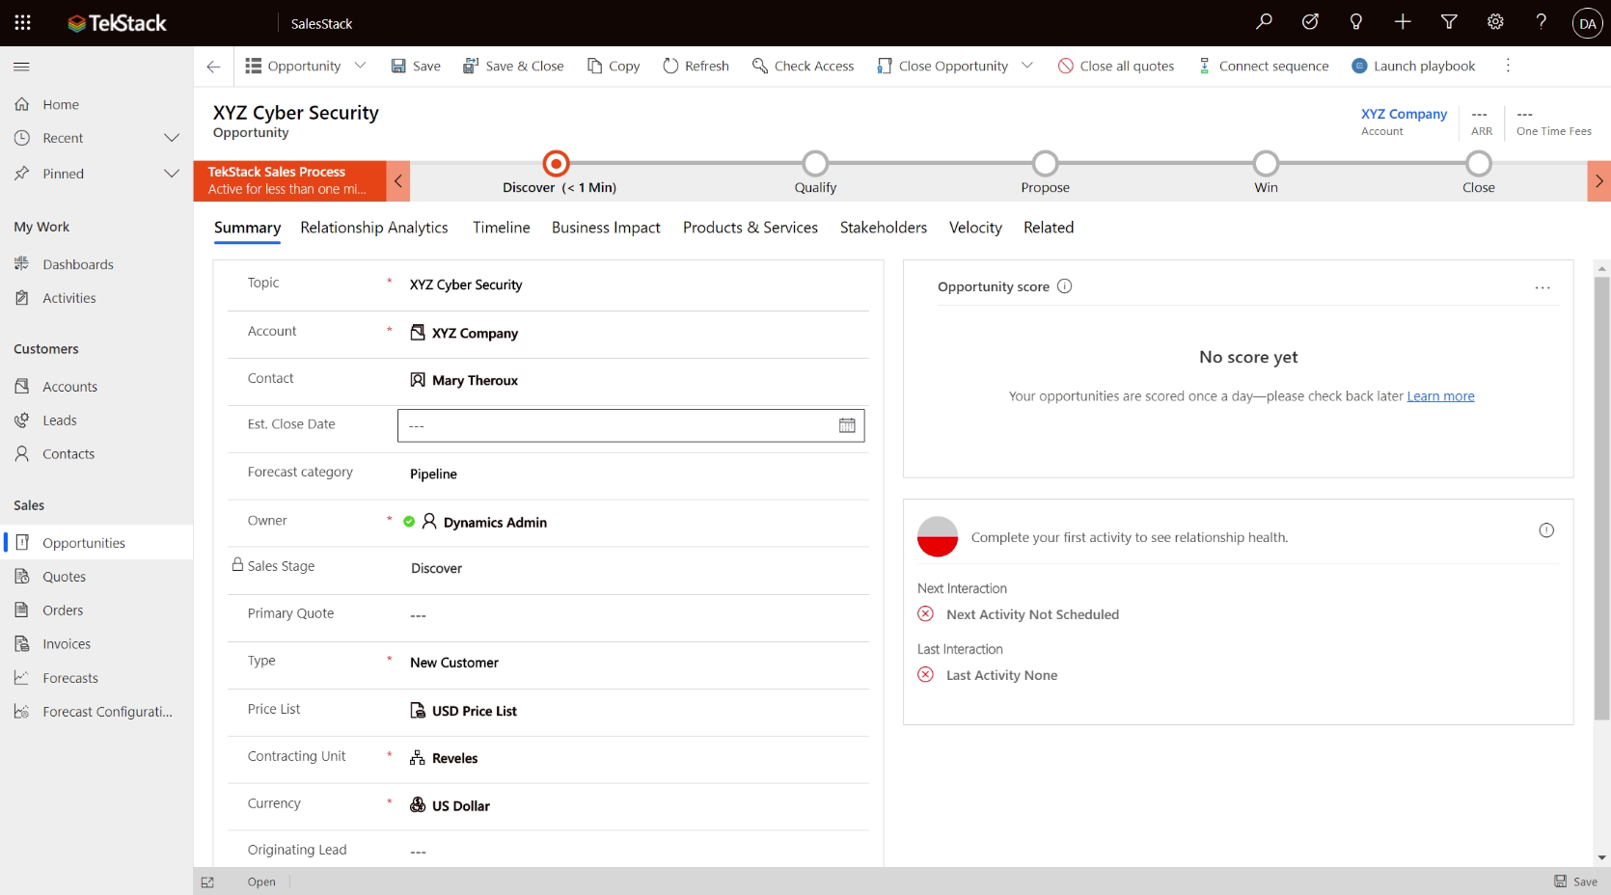Click Save in the bottom status bar
This screenshot has width=1611, height=895.
point(1575,881)
